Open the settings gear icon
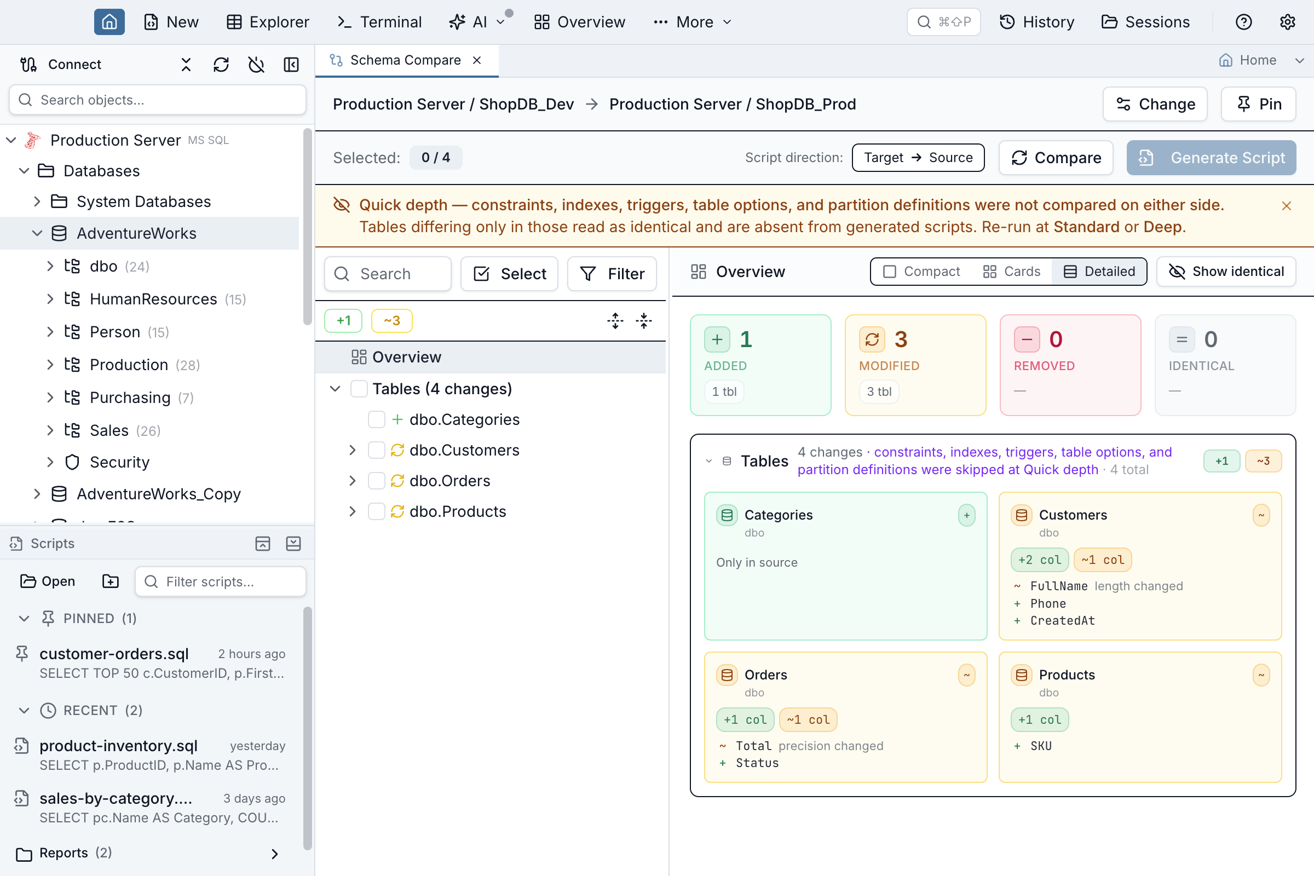 (x=1288, y=22)
